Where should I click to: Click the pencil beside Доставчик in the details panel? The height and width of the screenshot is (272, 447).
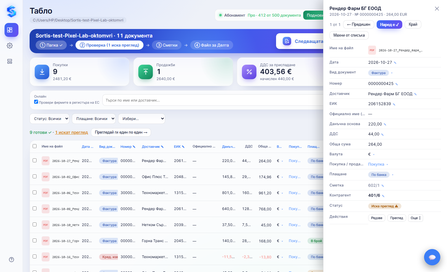click(x=415, y=94)
